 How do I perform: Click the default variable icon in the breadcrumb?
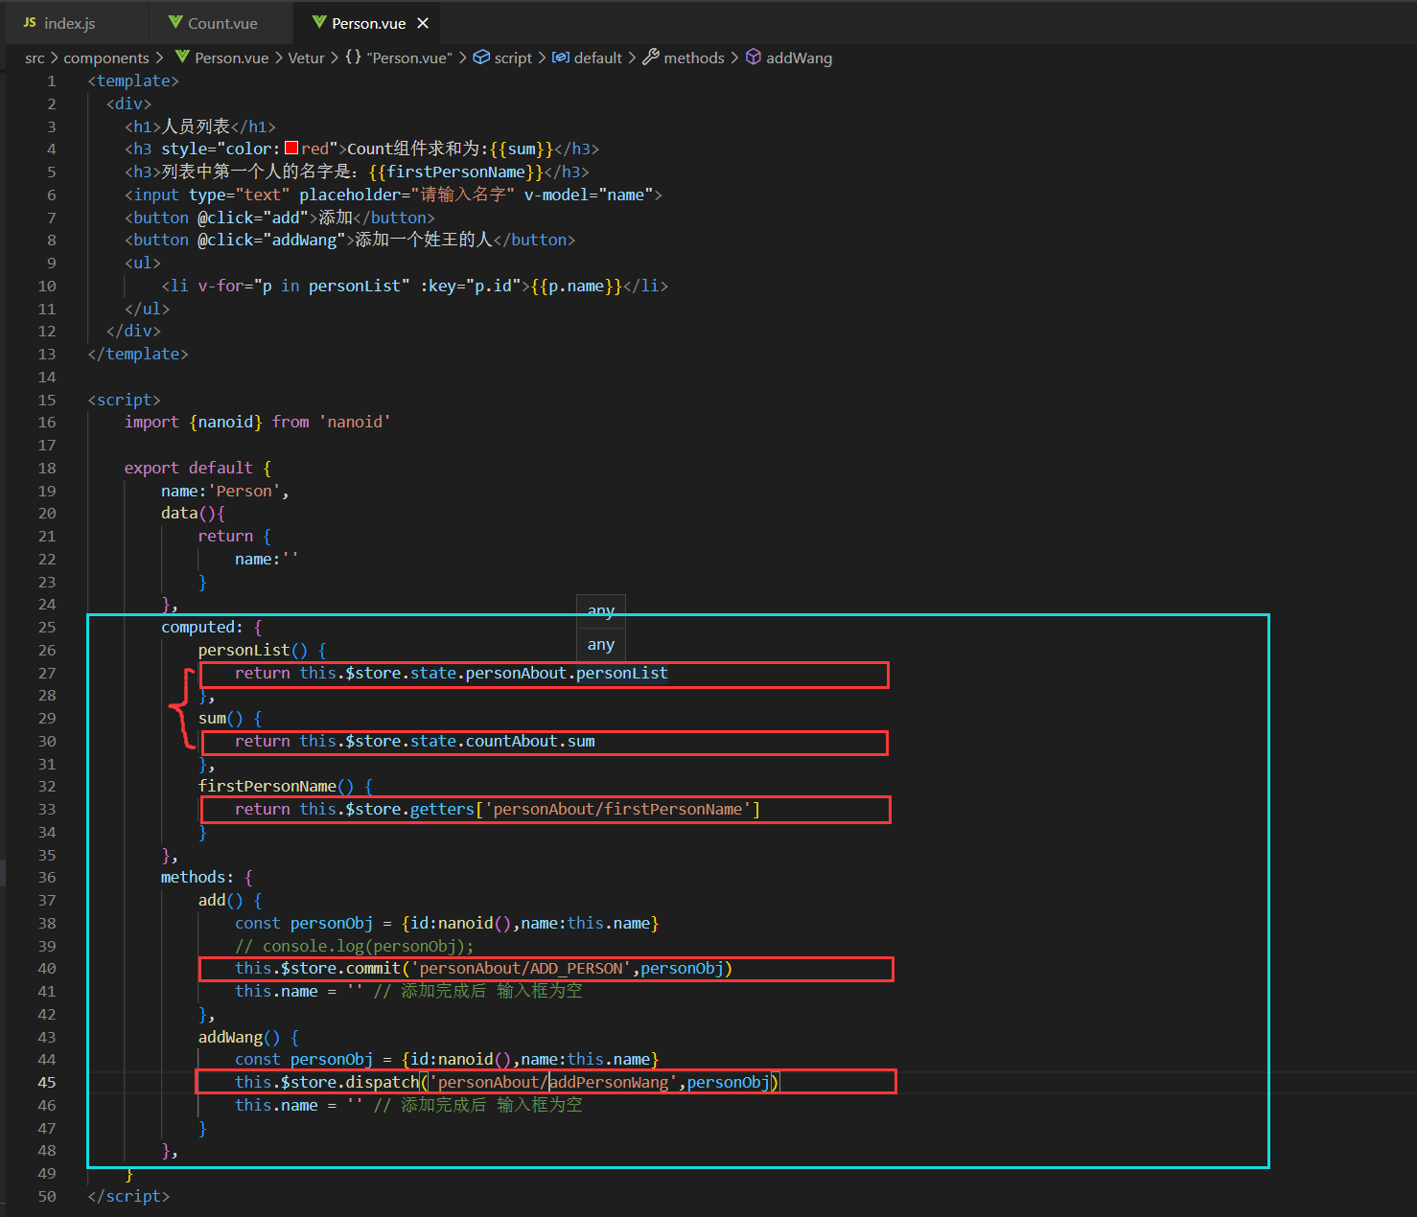click(x=561, y=57)
